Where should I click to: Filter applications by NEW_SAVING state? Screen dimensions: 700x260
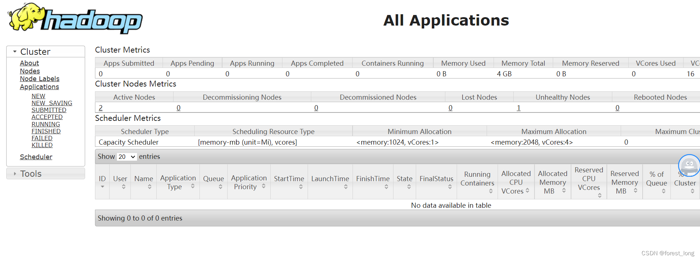pyautogui.click(x=52, y=103)
